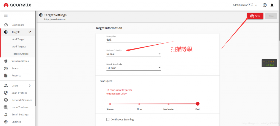Click the Target Settings header crosshair icon
This screenshot has height=126, width=280.
pos(41,15)
